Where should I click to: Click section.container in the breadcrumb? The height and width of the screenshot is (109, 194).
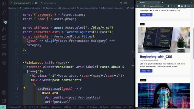pyautogui.click(x=89, y=8)
